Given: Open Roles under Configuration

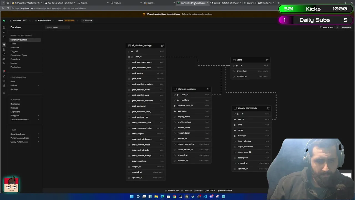Looking at the screenshot, I should pos(13,82).
